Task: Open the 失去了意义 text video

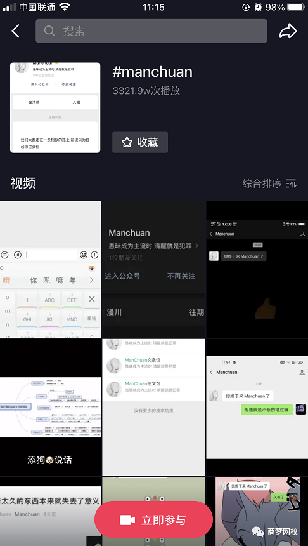Action: pos(51,511)
